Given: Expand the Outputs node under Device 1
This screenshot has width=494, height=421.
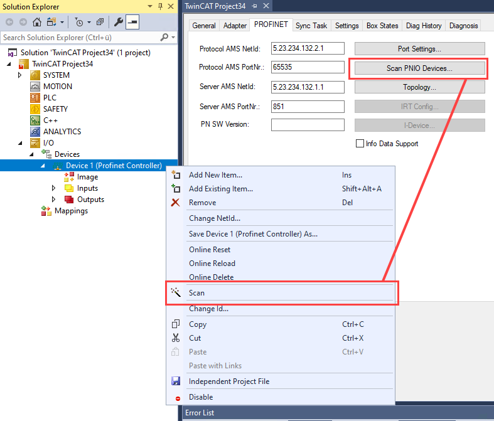Looking at the screenshot, I should coord(53,200).
